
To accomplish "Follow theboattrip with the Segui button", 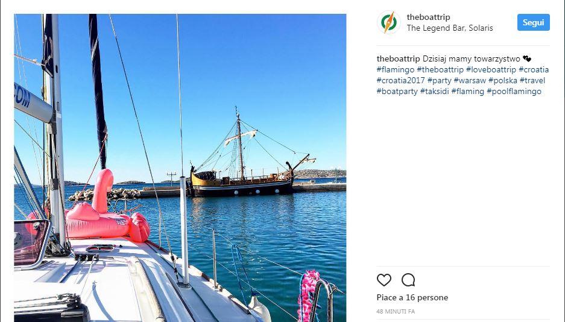I will (x=533, y=22).
